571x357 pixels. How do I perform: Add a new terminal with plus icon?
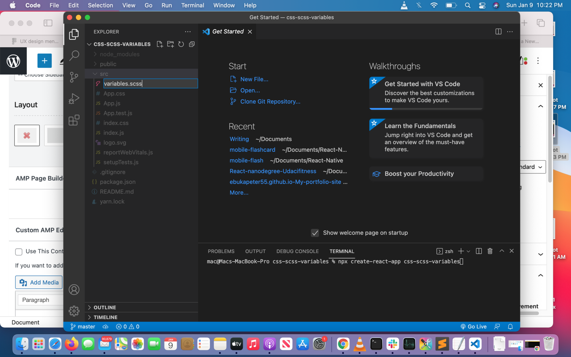(x=461, y=251)
